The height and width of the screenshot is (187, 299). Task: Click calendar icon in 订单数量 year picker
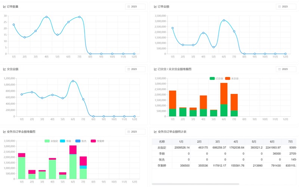129,7
